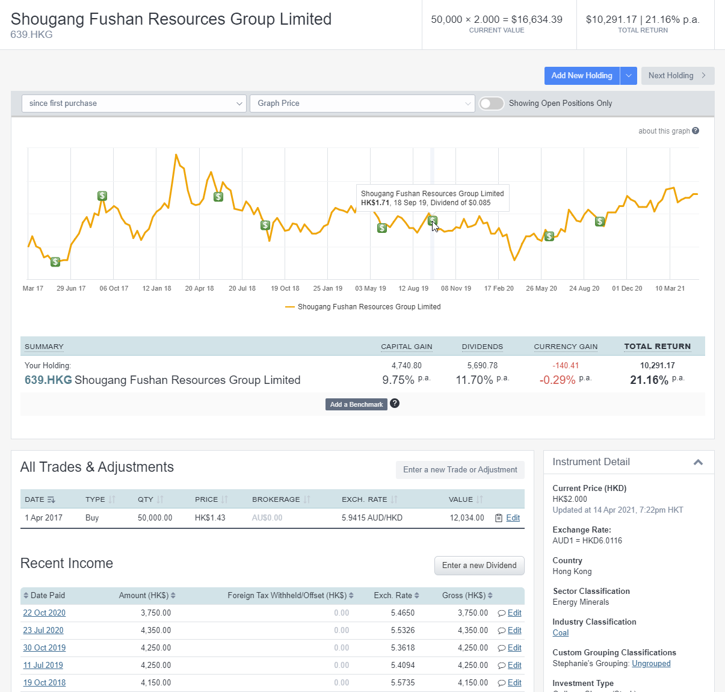Click the Add a Benchmark button
This screenshot has width=725, height=692.
click(x=356, y=404)
